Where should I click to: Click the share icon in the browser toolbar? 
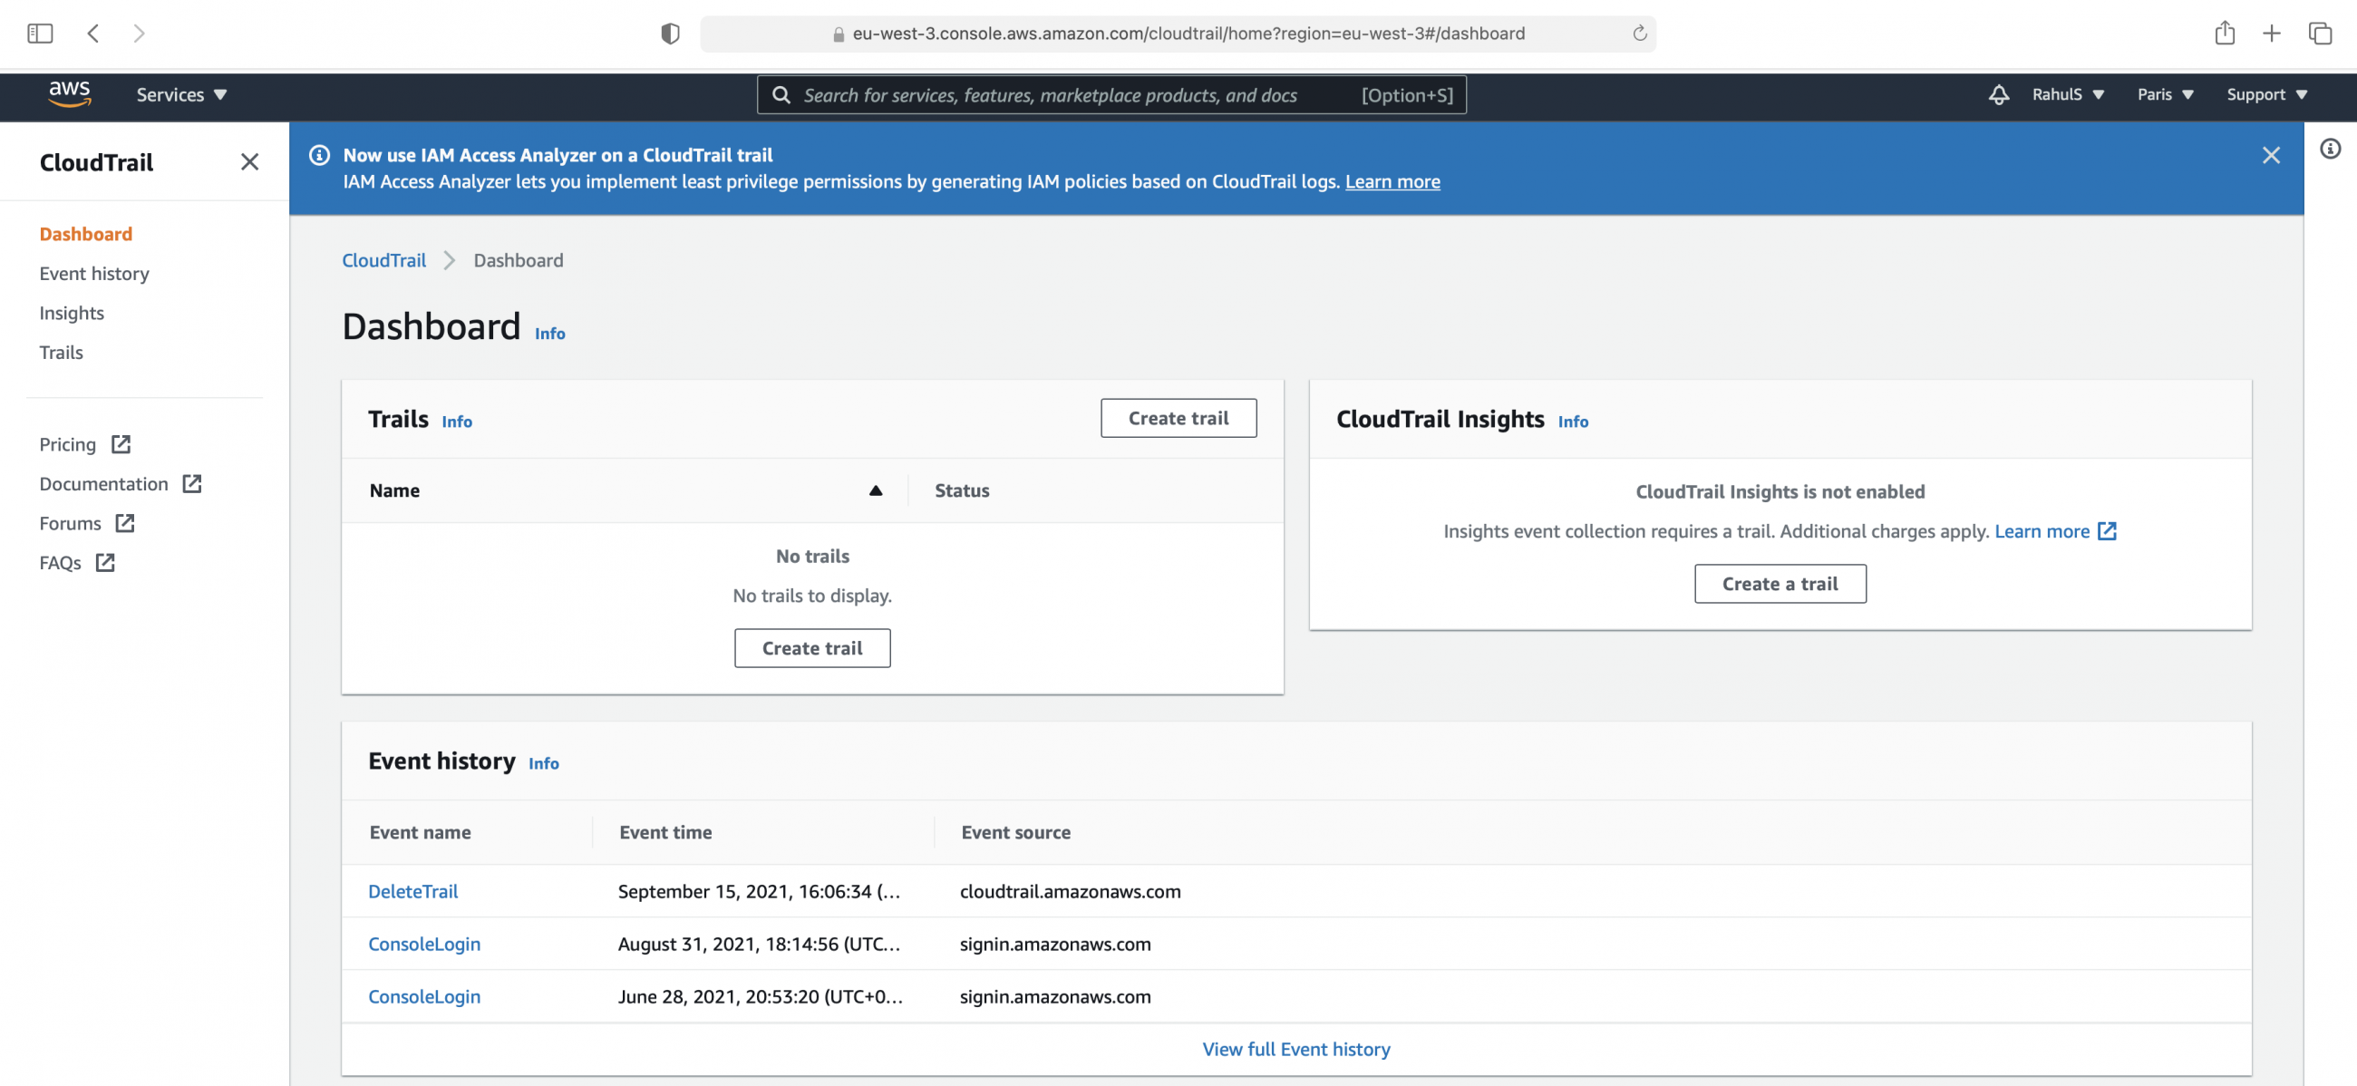[x=2226, y=33]
